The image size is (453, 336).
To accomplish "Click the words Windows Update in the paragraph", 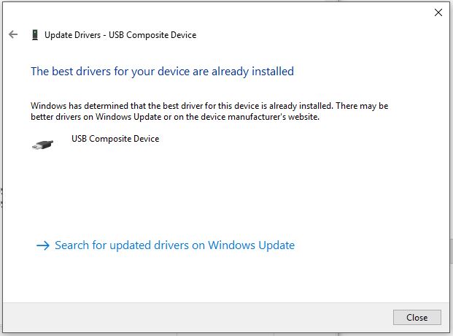I will [x=128, y=117].
